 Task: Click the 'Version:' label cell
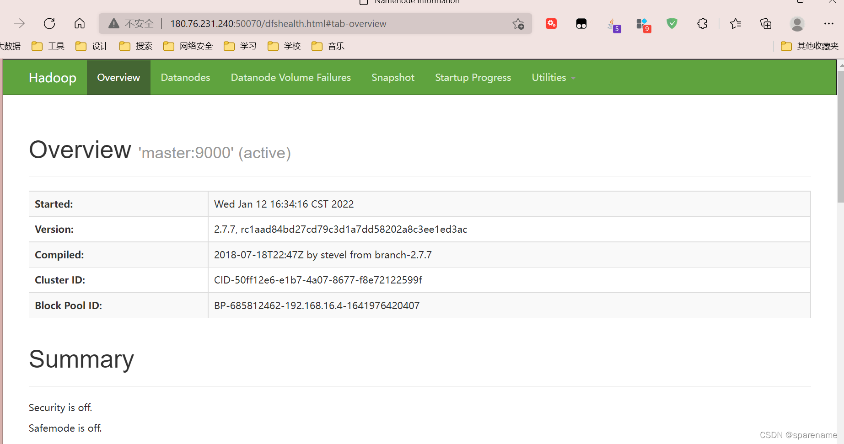pyautogui.click(x=118, y=229)
